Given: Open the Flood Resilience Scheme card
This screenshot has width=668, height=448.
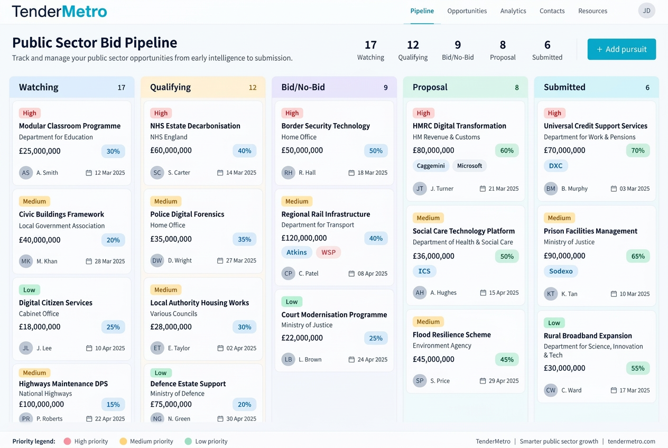Looking at the screenshot, I should (x=466, y=351).
